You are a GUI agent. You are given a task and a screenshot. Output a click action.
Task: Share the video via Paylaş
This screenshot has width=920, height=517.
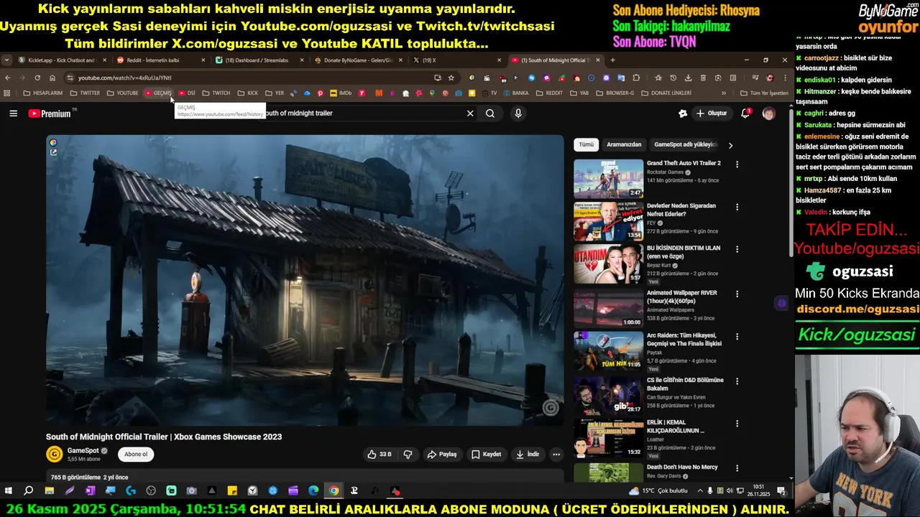tap(442, 455)
